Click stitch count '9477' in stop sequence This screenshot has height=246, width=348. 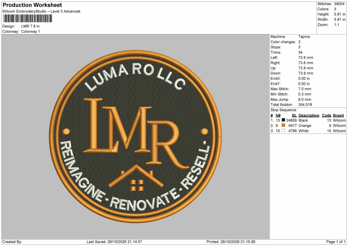coord(293,126)
